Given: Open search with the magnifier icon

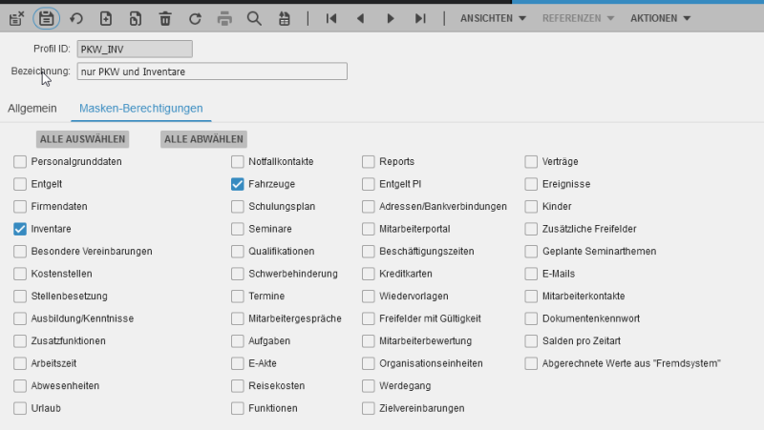Looking at the screenshot, I should click(x=254, y=18).
